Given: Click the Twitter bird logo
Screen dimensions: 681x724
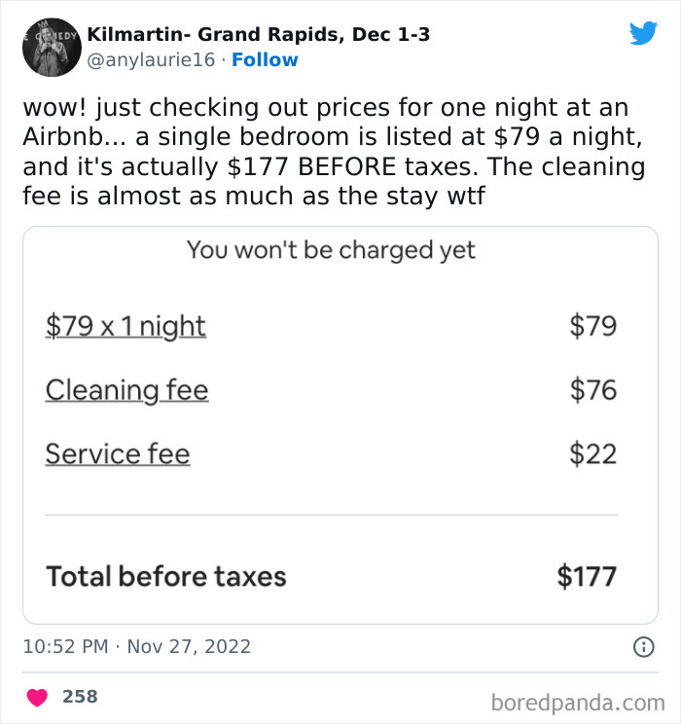Looking at the screenshot, I should tap(643, 33).
